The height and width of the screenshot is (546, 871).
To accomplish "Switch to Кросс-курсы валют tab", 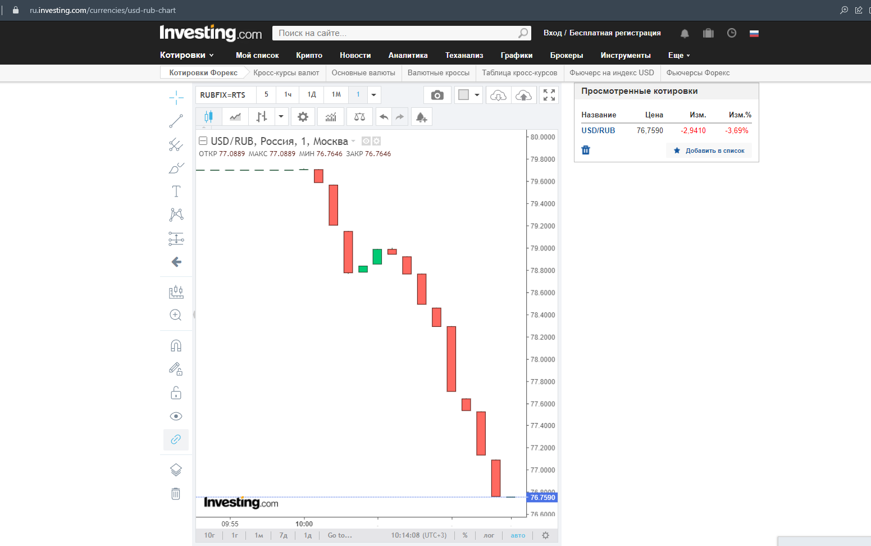I will (286, 72).
